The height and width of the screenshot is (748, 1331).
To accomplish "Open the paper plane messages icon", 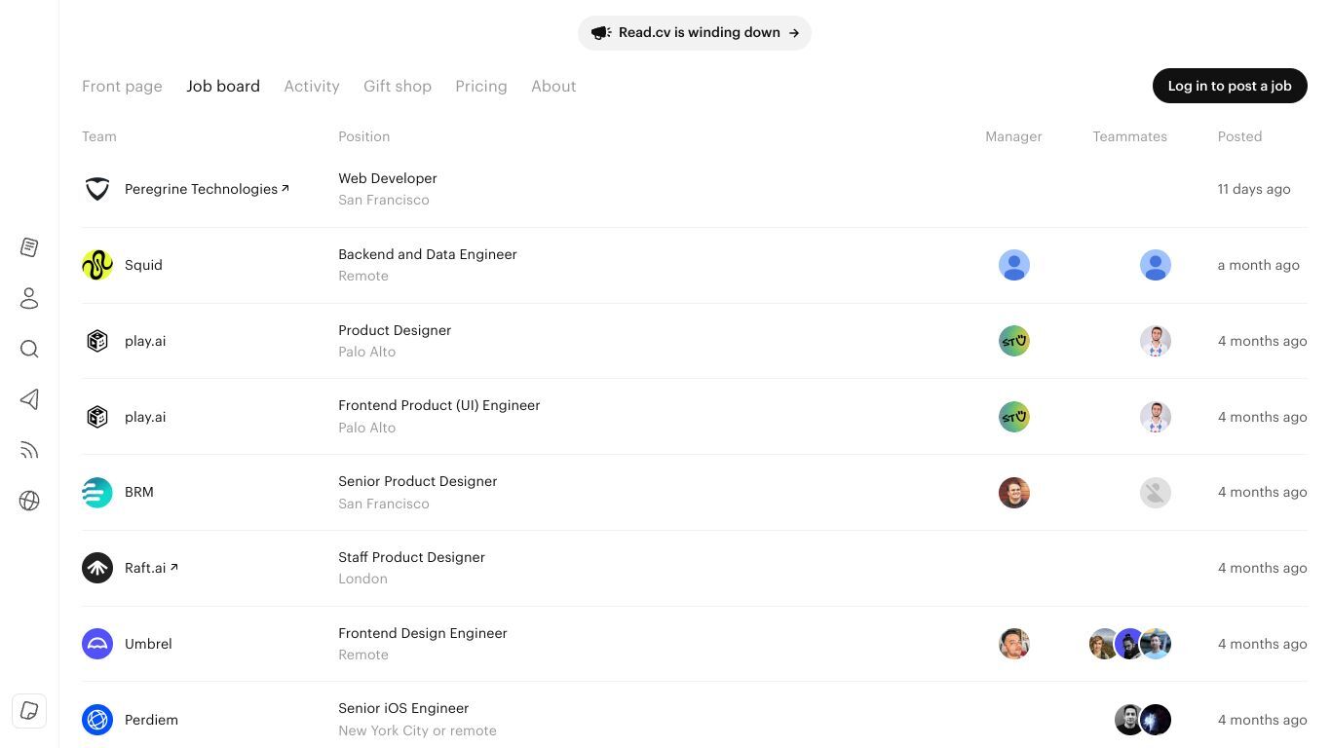I will tap(29, 399).
